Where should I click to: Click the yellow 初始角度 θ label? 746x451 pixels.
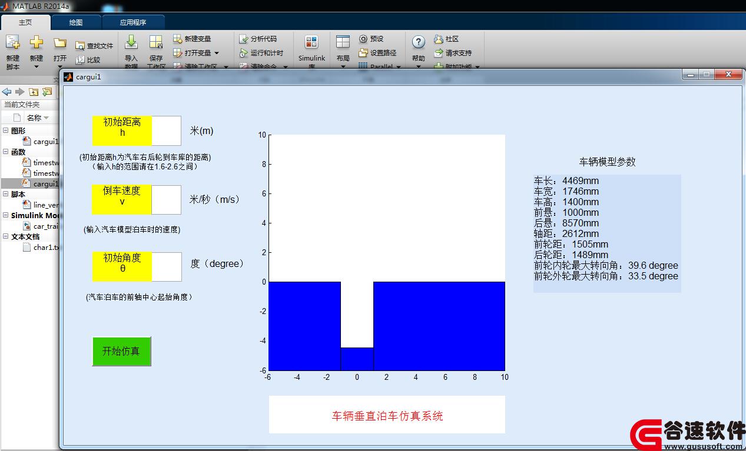(x=122, y=267)
